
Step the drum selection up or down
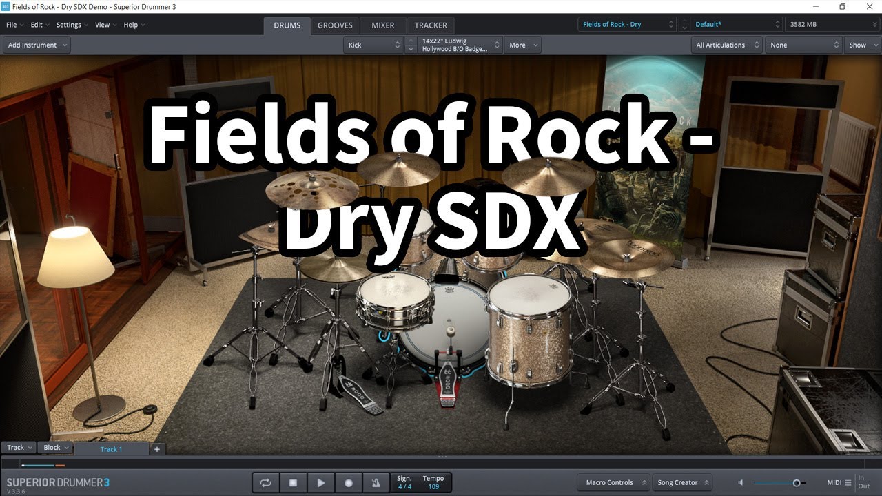click(x=411, y=45)
